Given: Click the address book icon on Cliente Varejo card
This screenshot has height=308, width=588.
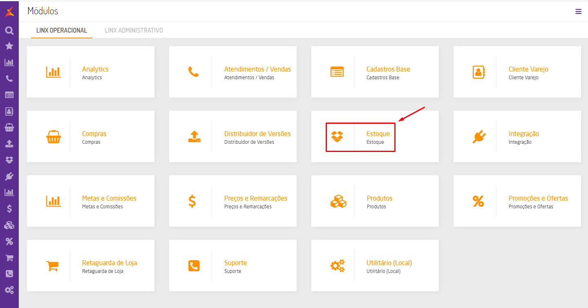Looking at the screenshot, I should point(478,72).
